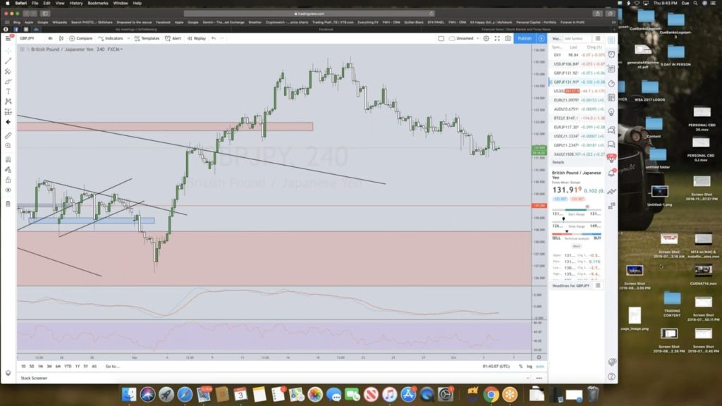Click the undo arrow in chart toolbar
The height and width of the screenshot is (406, 722).
point(214,38)
